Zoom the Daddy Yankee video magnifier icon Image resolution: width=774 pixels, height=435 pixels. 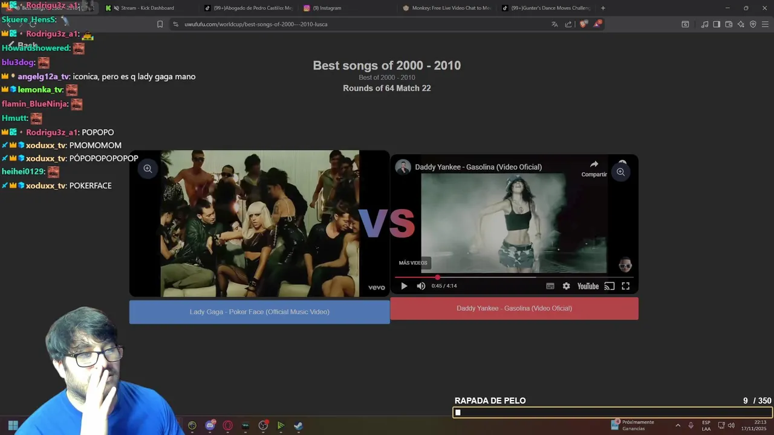(620, 172)
